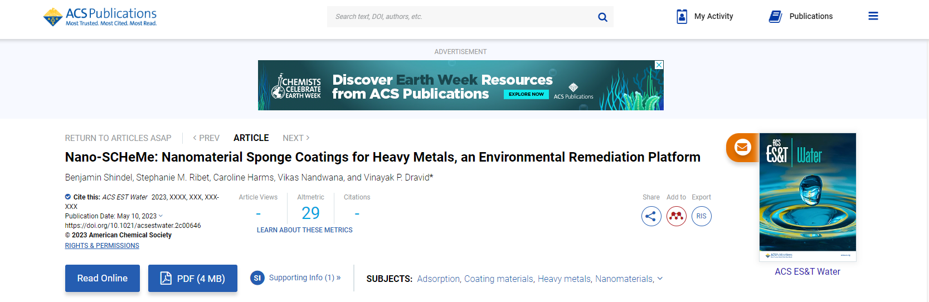This screenshot has height=302, width=929.
Task: Go to NEXT article
Action: pos(296,138)
